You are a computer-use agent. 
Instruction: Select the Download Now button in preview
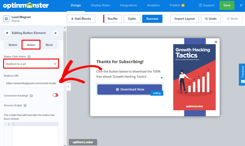[130, 89]
